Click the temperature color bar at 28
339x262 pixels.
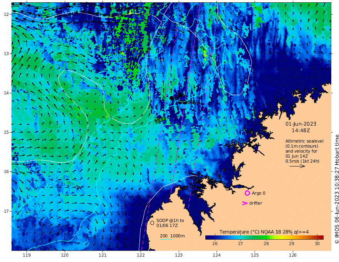click(266, 237)
